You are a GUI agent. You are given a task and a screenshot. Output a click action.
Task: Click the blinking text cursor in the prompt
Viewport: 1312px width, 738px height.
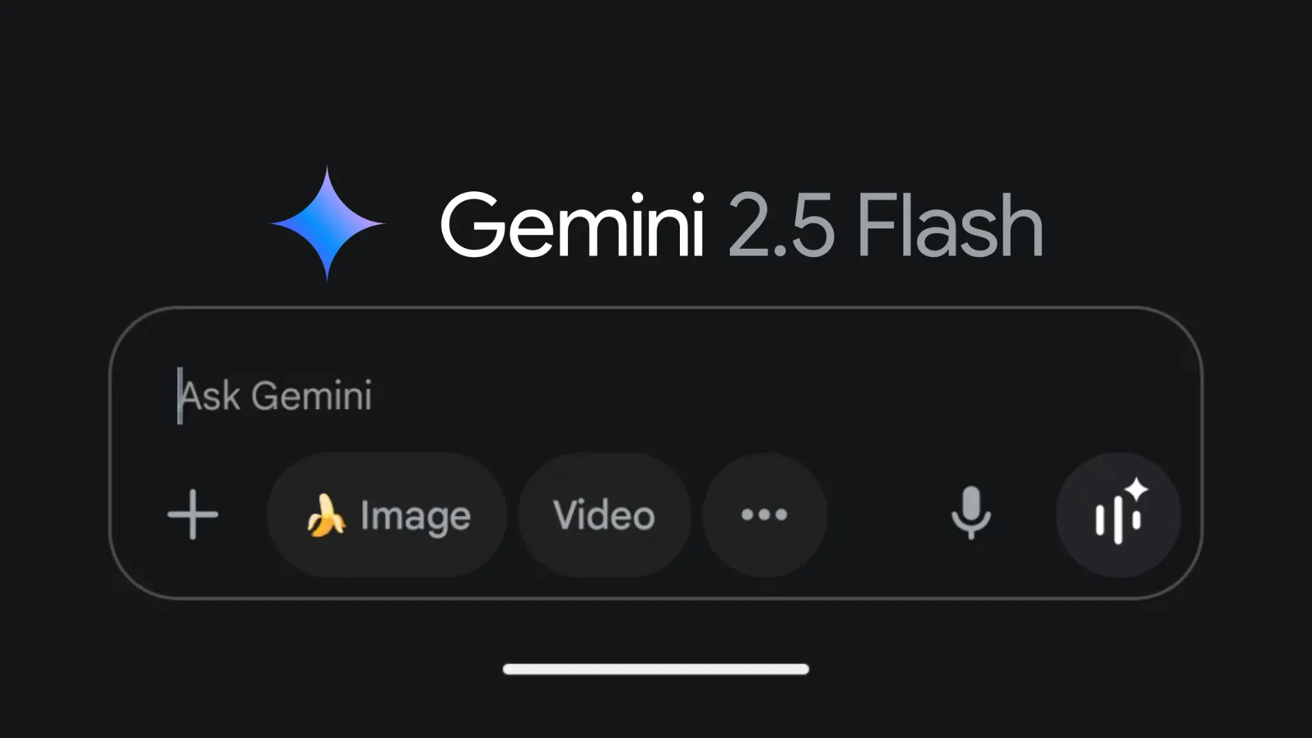pos(180,396)
